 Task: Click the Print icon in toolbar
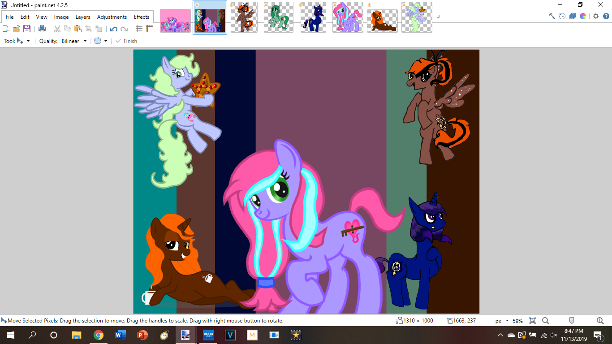(x=42, y=29)
